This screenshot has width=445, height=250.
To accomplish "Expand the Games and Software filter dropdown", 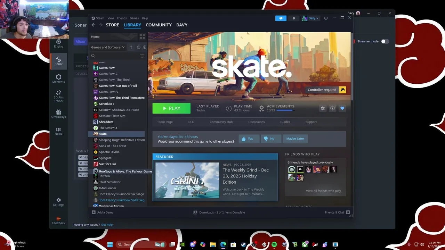I will tap(108, 47).
